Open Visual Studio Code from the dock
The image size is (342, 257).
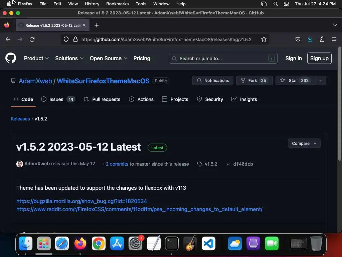(208, 243)
